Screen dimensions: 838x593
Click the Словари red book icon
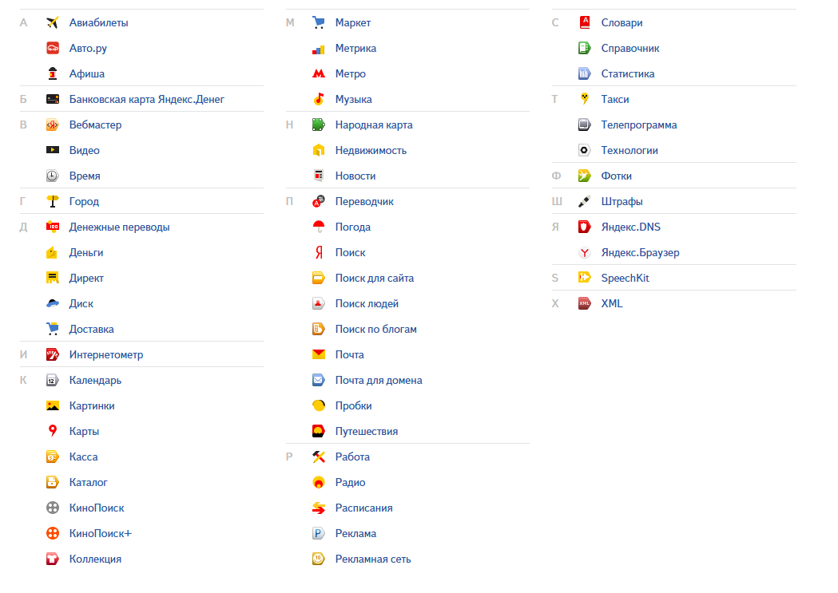(585, 22)
